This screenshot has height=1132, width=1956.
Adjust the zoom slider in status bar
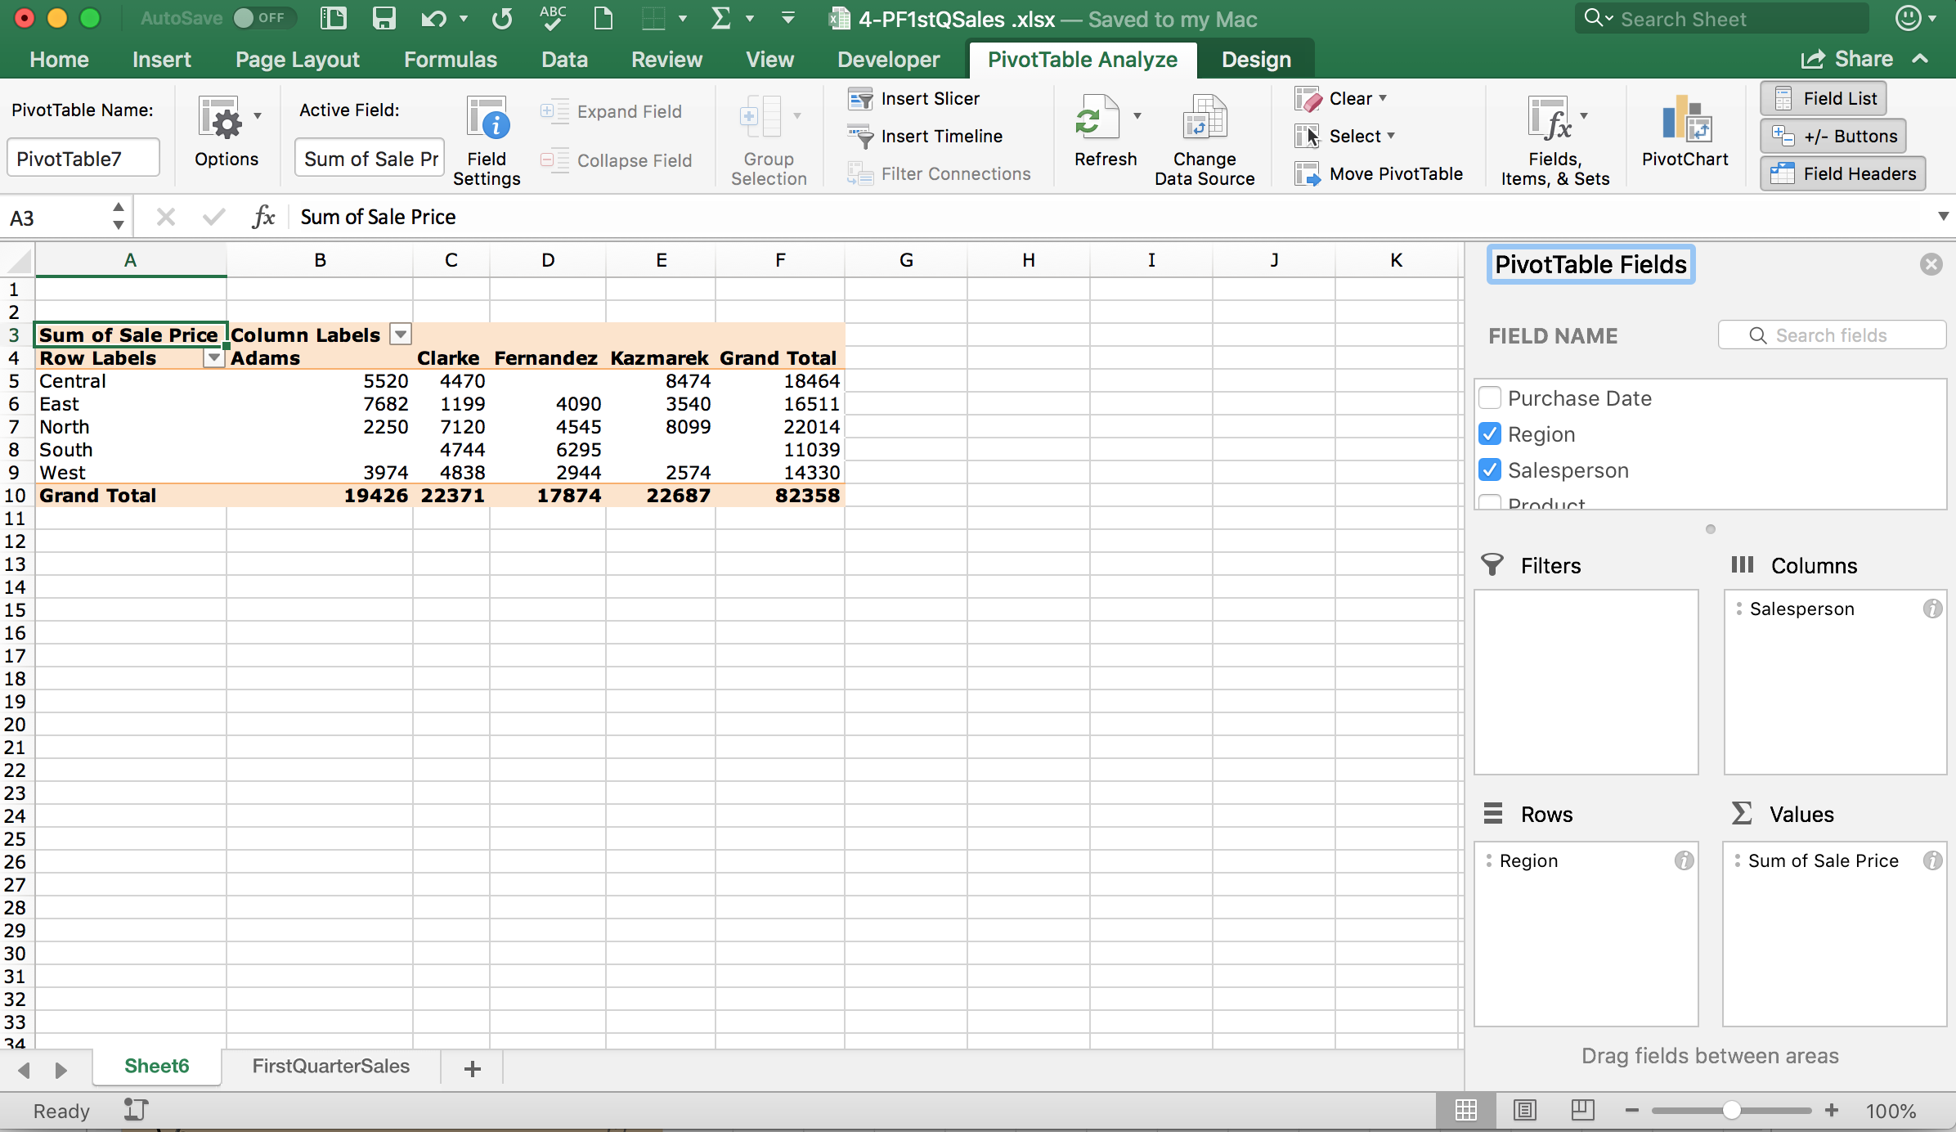(1731, 1110)
